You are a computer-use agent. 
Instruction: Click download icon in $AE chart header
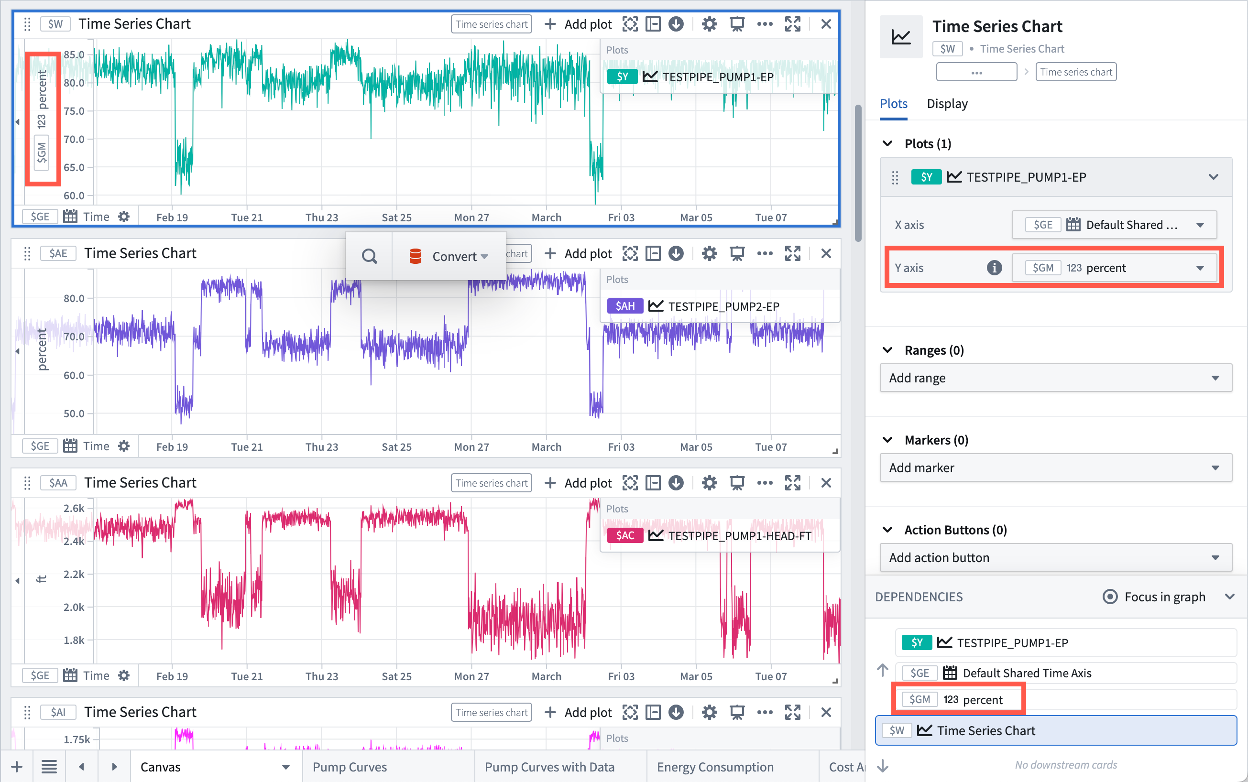click(x=676, y=253)
